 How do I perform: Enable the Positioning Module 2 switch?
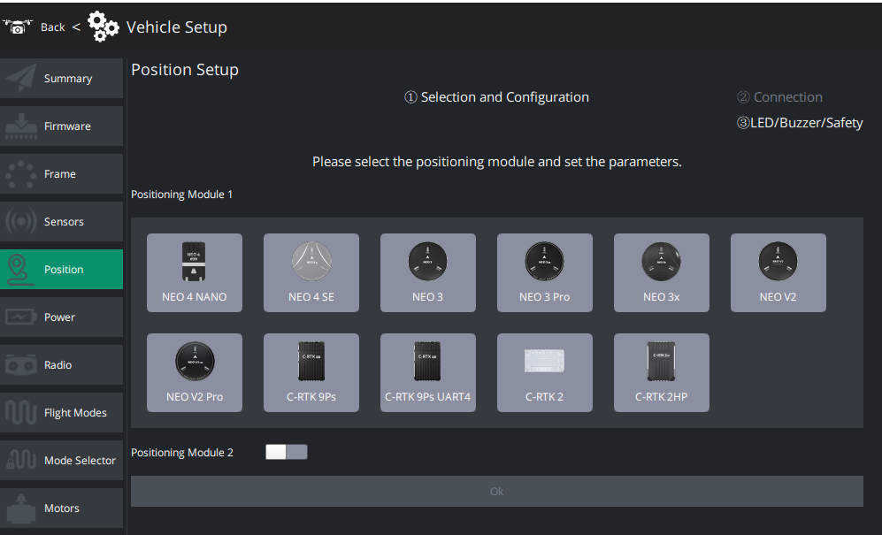pyautogui.click(x=286, y=452)
